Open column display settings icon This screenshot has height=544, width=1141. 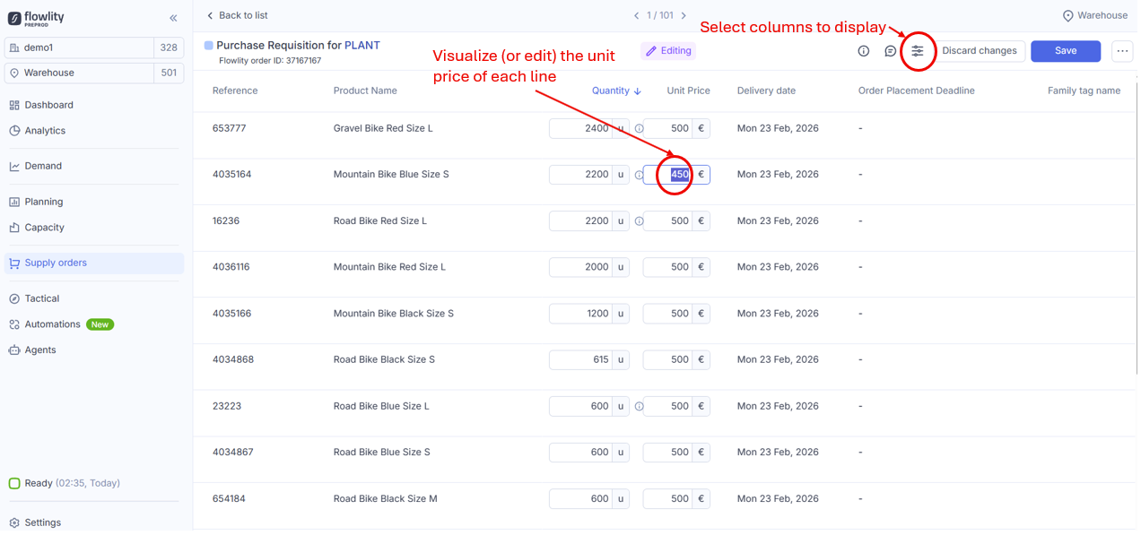tap(917, 51)
